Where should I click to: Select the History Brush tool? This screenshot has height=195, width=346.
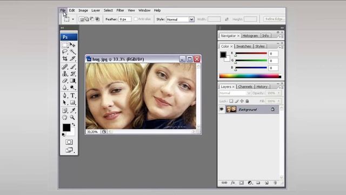[x=72, y=74]
